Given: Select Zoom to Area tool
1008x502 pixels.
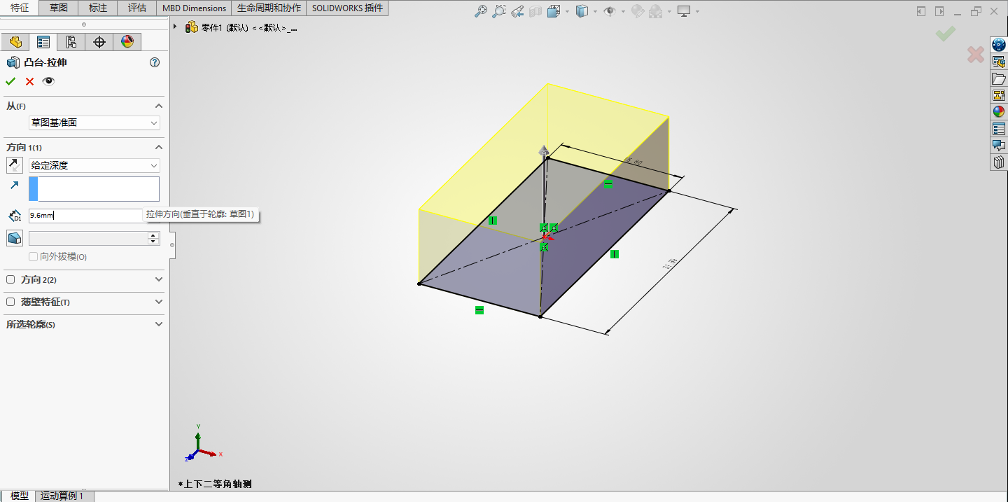Looking at the screenshot, I should (498, 11).
